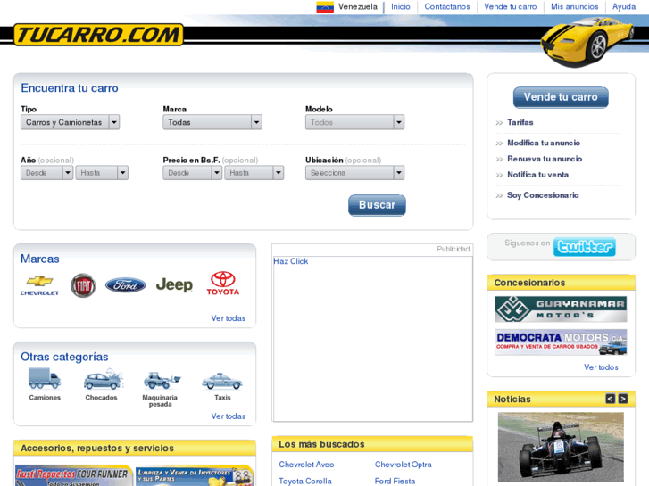Open Notifica tu venta link
Image resolution: width=649 pixels, height=486 pixels.
click(x=538, y=175)
